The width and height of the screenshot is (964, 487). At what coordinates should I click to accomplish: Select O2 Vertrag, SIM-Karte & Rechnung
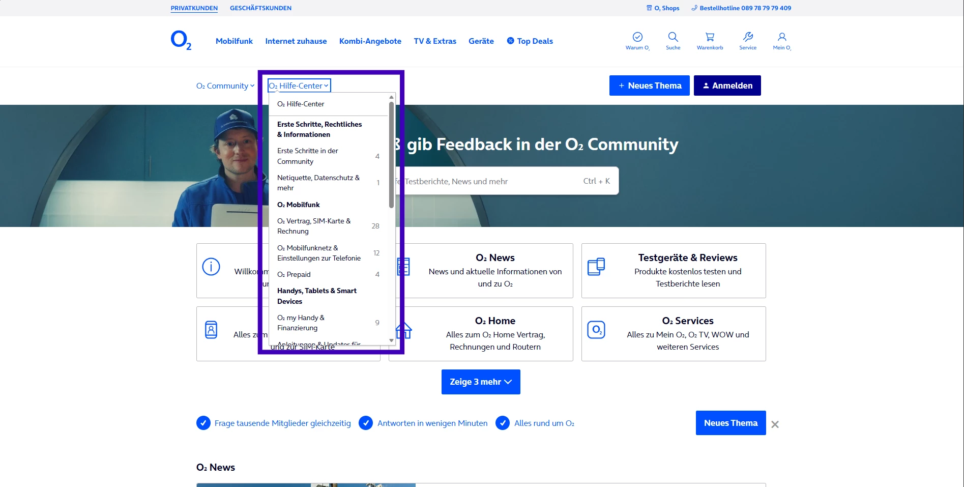329,226
